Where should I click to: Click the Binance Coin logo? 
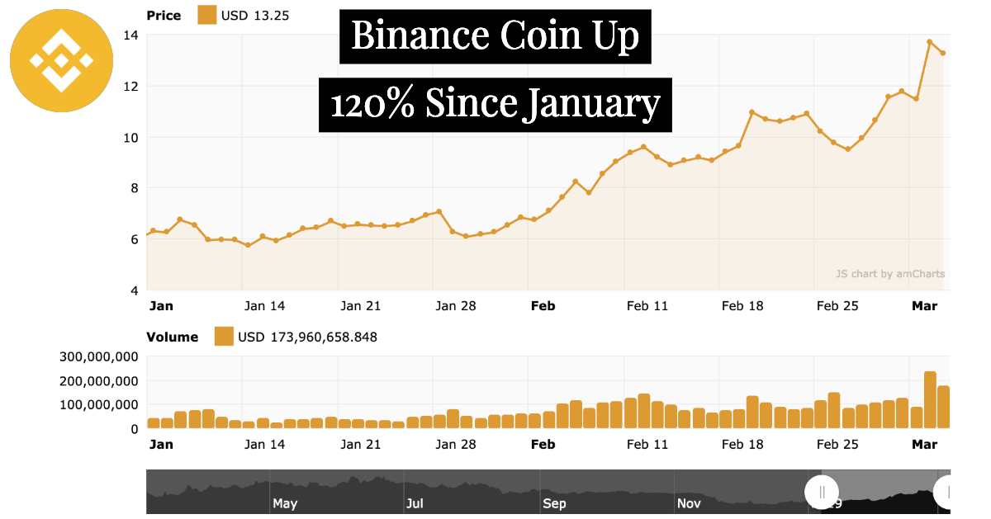click(61, 60)
